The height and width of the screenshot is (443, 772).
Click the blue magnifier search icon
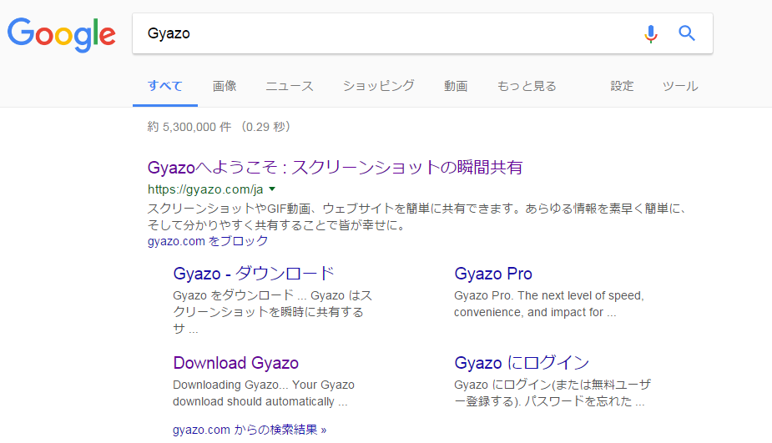pos(687,33)
